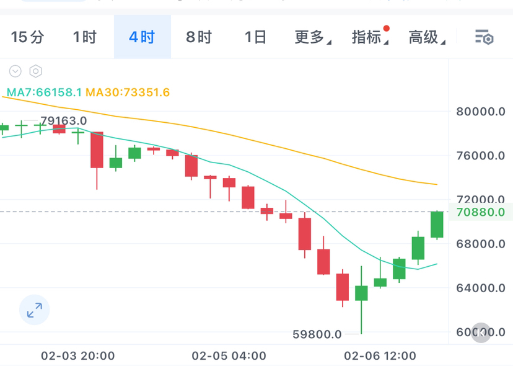Click the 59800.0 lowest price marker
The height and width of the screenshot is (366, 513).
point(317,334)
